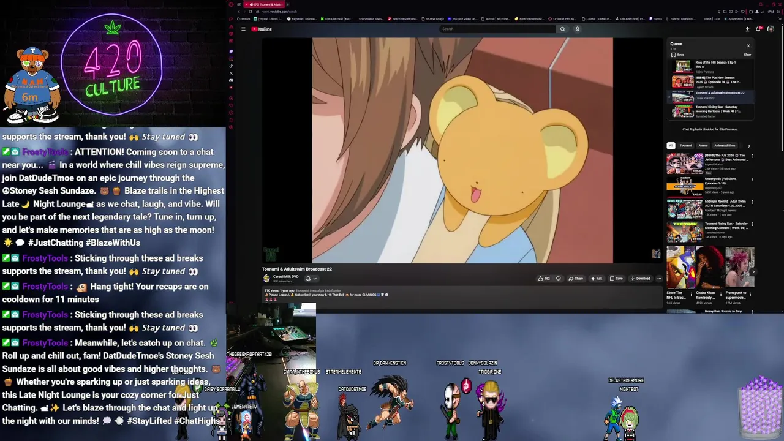Play The PJs New Season queue item
The width and height of the screenshot is (784, 441).
pos(710,81)
